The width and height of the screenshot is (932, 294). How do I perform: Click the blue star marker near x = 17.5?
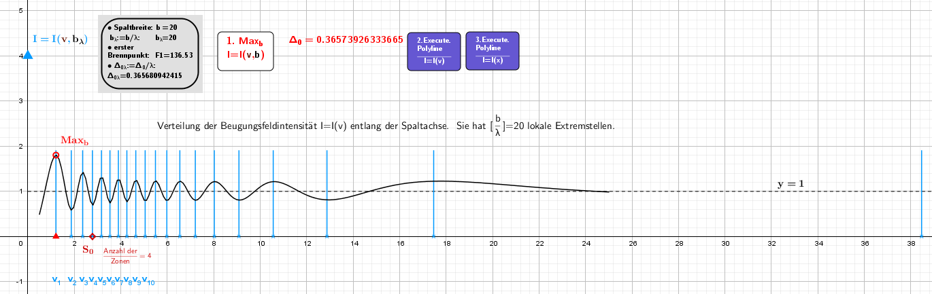pos(433,236)
